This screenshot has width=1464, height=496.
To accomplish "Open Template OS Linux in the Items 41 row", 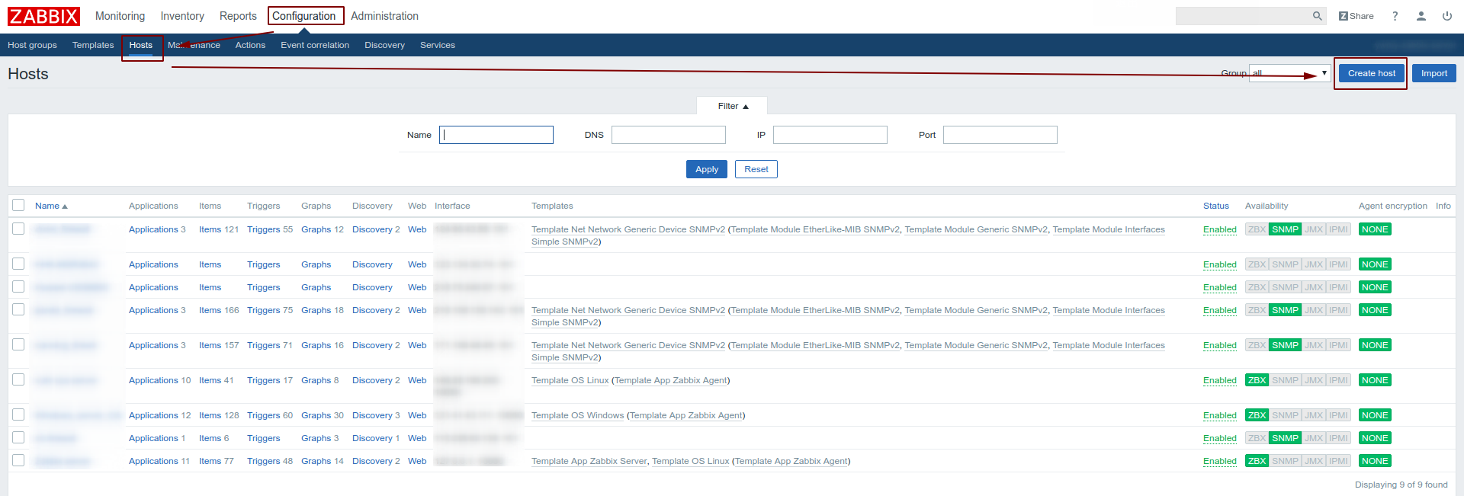I will pyautogui.click(x=570, y=380).
